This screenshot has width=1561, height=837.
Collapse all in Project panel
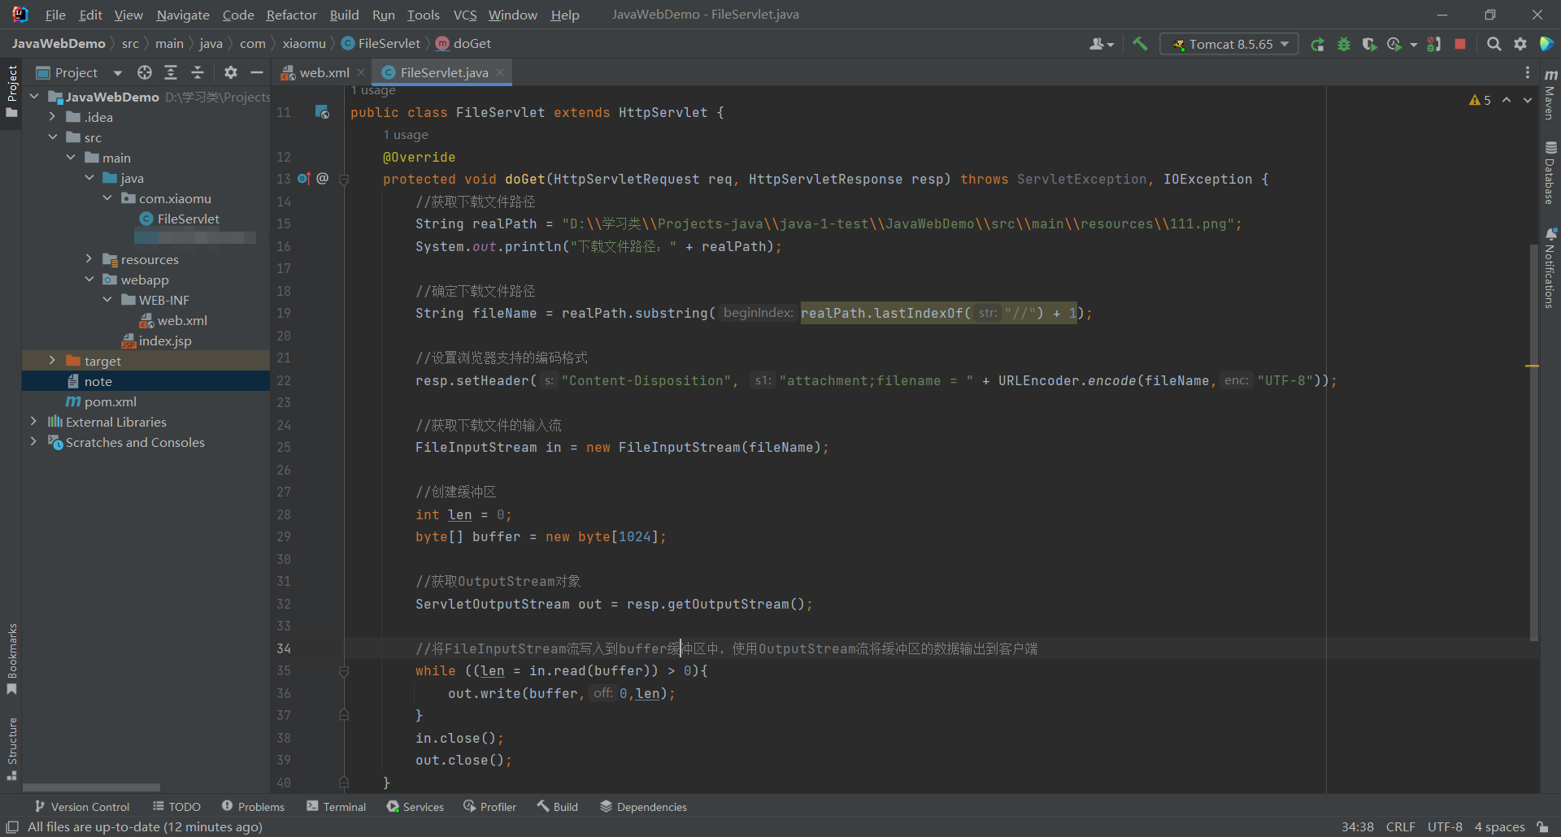click(x=198, y=72)
